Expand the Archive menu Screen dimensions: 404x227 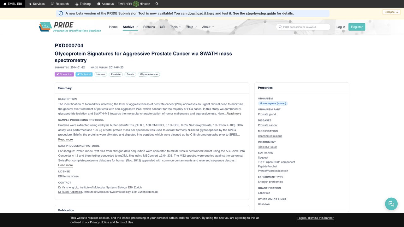pos(130,27)
